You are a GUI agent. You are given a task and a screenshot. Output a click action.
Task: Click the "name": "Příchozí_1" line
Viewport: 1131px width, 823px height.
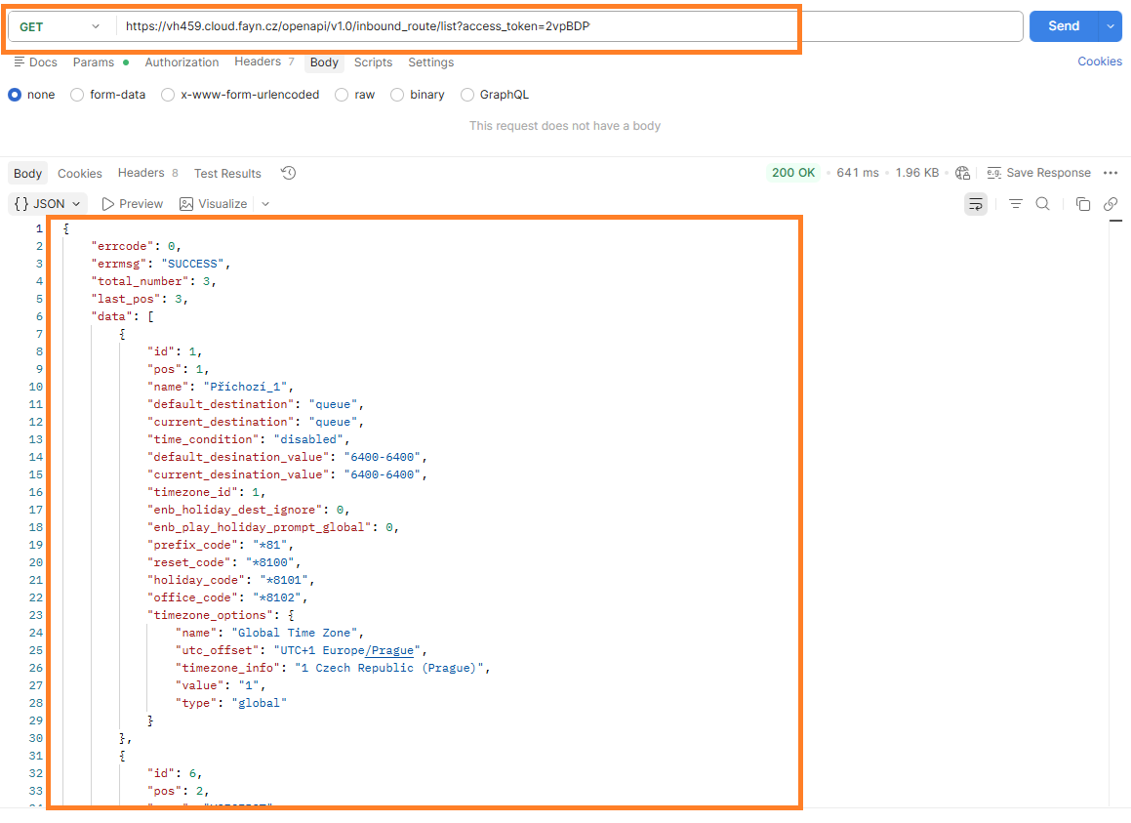tap(221, 387)
